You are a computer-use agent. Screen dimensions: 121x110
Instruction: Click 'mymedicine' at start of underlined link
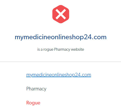pos(38,75)
